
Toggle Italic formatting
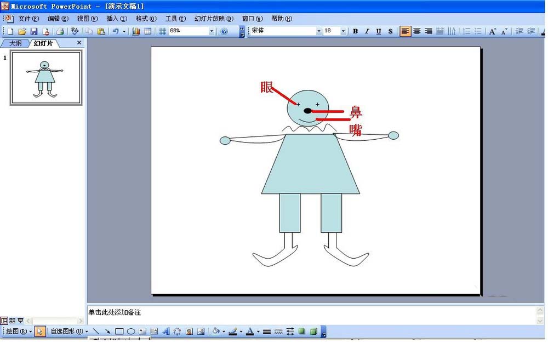367,31
